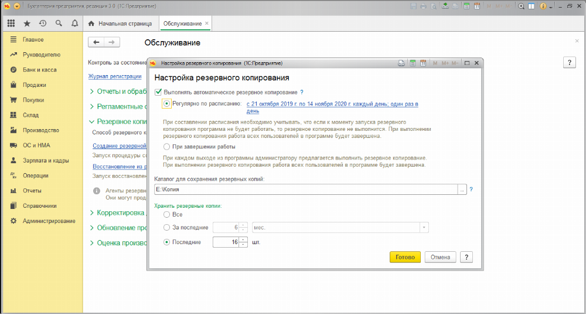Open Продажи section in sidebar
The width and height of the screenshot is (586, 314).
(x=35, y=85)
